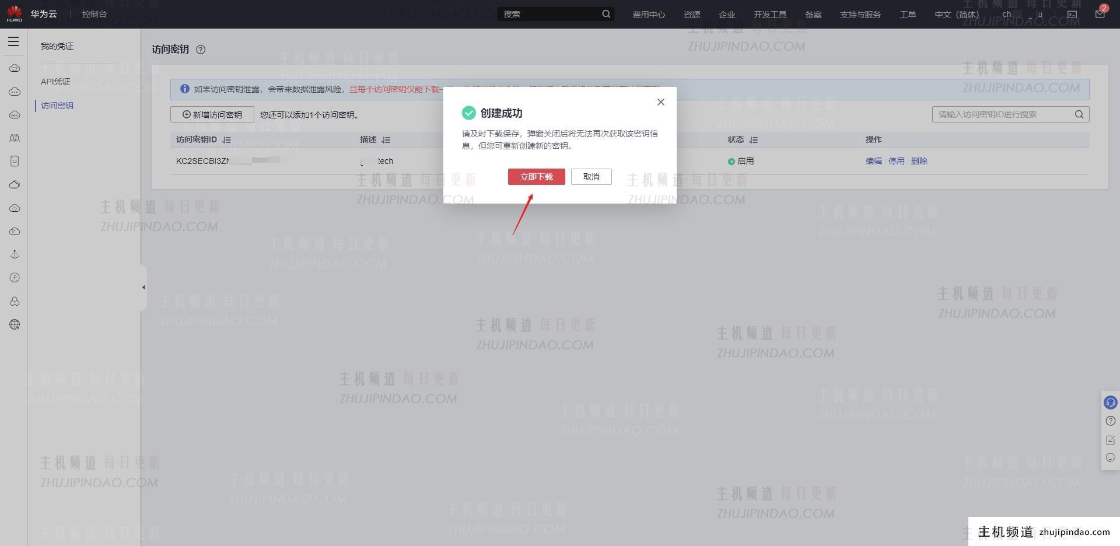The width and height of the screenshot is (1120, 546).
Task: Select 我的凭证 heading in sidebar
Action: (57, 46)
